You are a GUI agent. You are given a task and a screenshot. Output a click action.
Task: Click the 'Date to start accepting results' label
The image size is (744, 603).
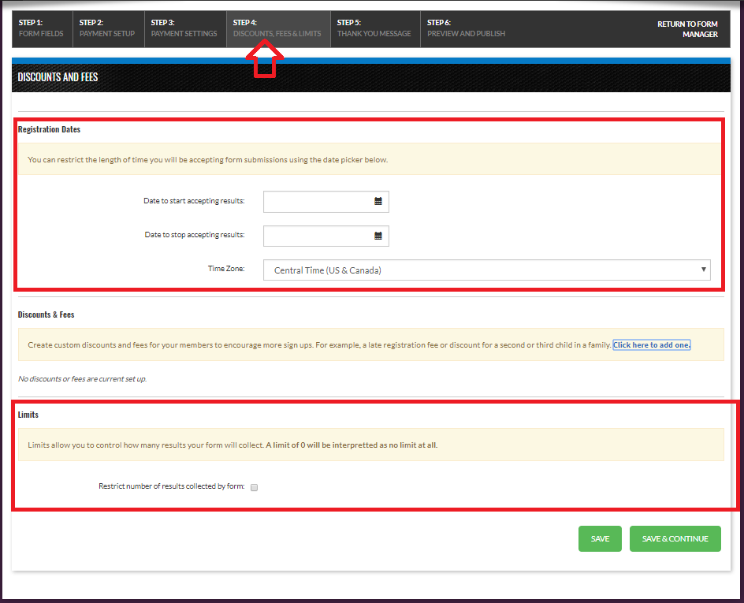coord(194,201)
